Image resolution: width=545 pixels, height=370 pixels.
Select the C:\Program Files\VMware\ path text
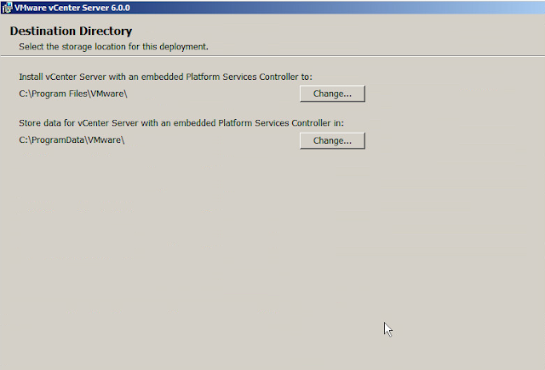(x=73, y=94)
